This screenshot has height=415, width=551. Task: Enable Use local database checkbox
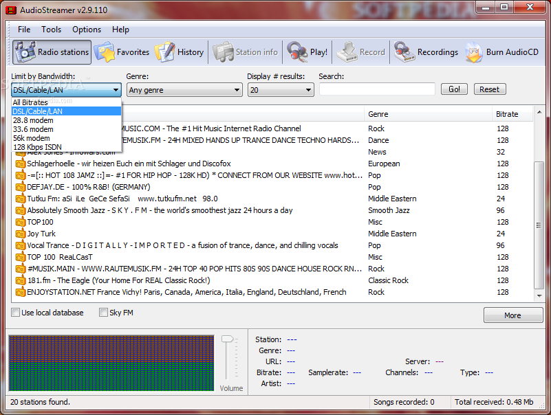click(15, 313)
